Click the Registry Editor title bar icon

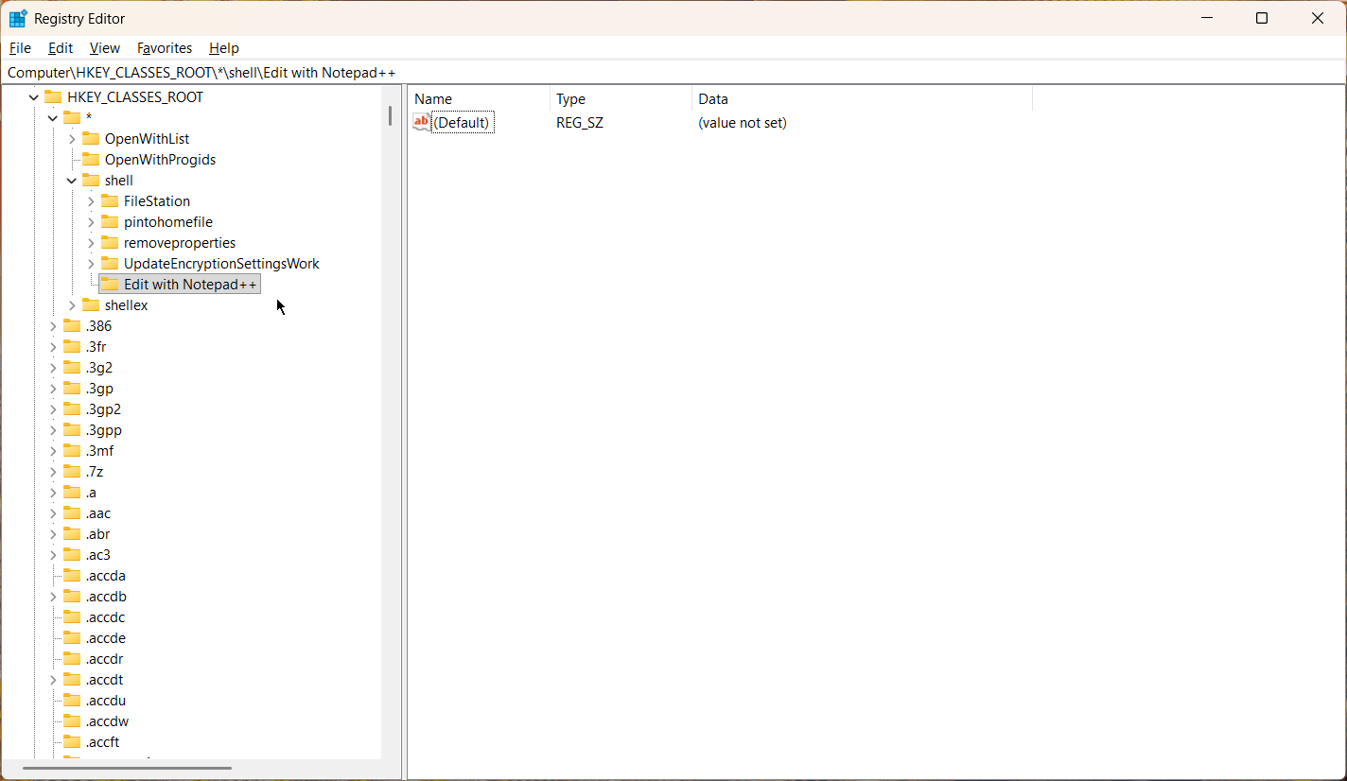(18, 18)
